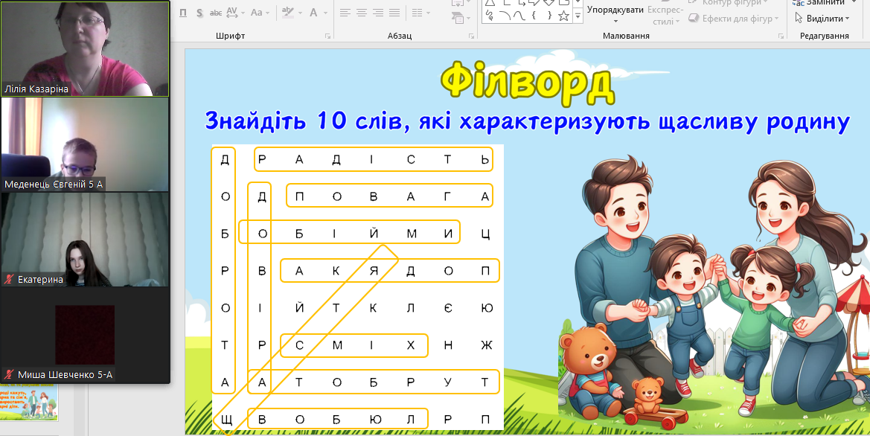Click the Convert to SmartArt icon
Screen dimensions: 870x436
pyautogui.click(x=458, y=19)
